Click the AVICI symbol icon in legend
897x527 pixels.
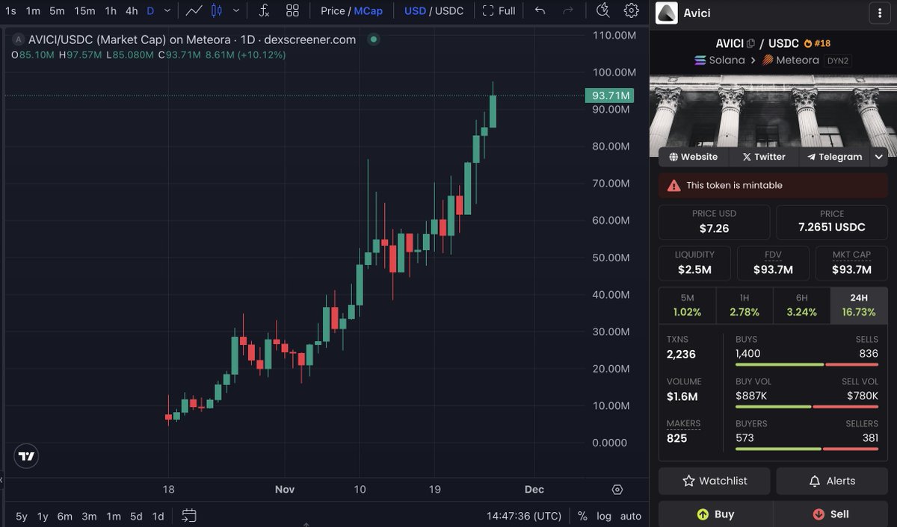(x=18, y=40)
